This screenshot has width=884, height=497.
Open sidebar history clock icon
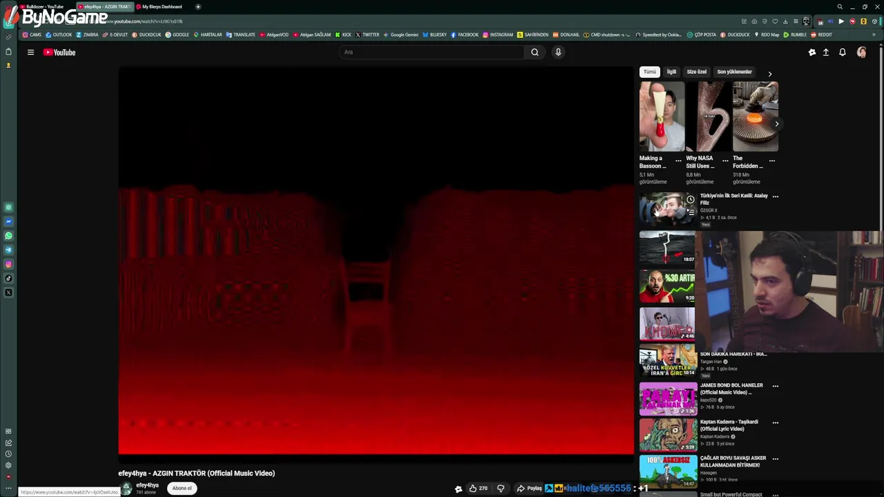point(8,454)
